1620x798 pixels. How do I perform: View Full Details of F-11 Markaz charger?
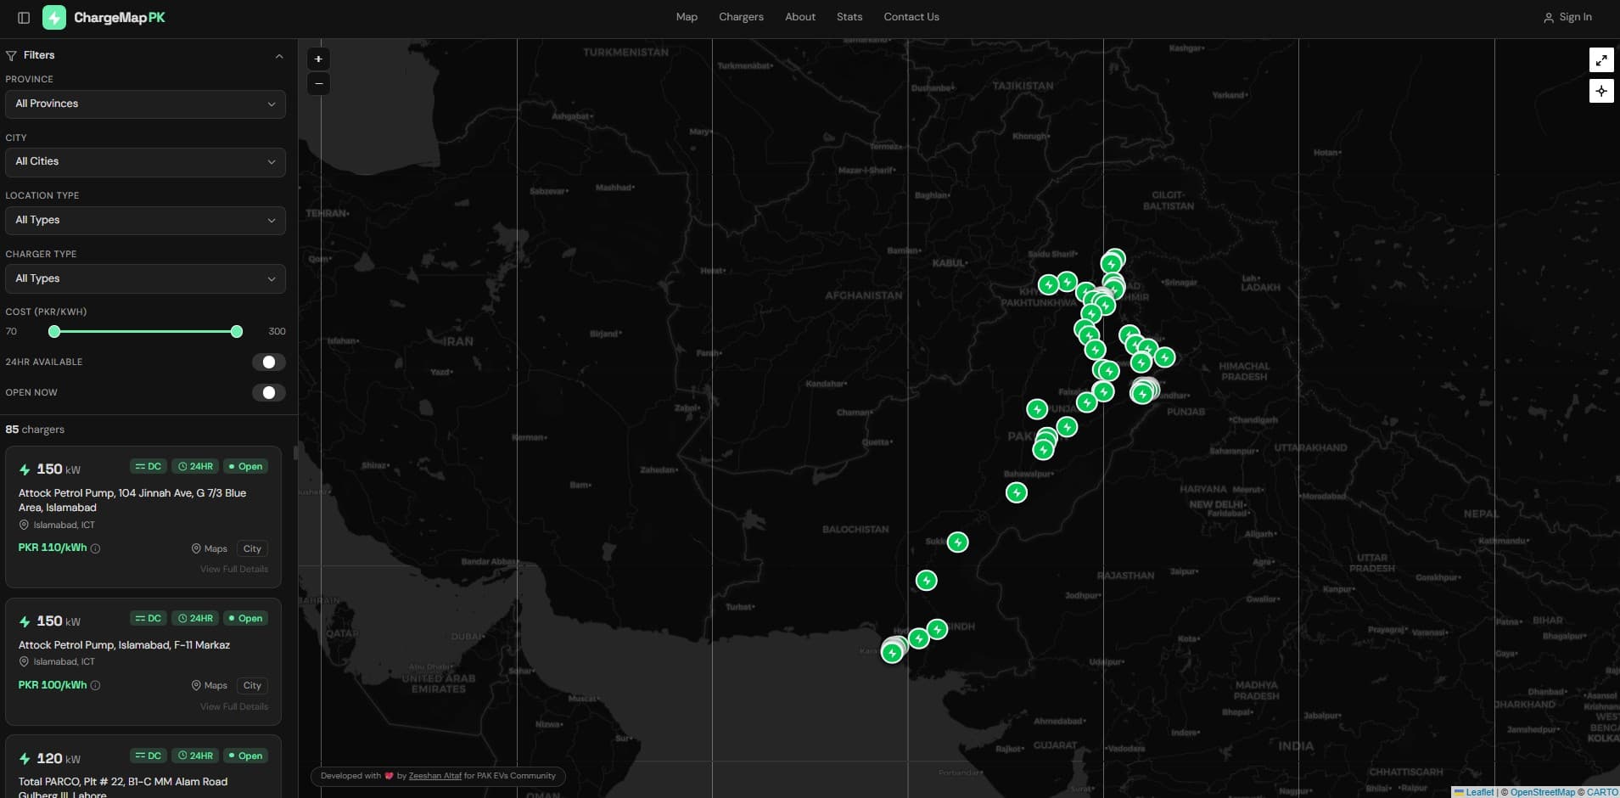234,706
